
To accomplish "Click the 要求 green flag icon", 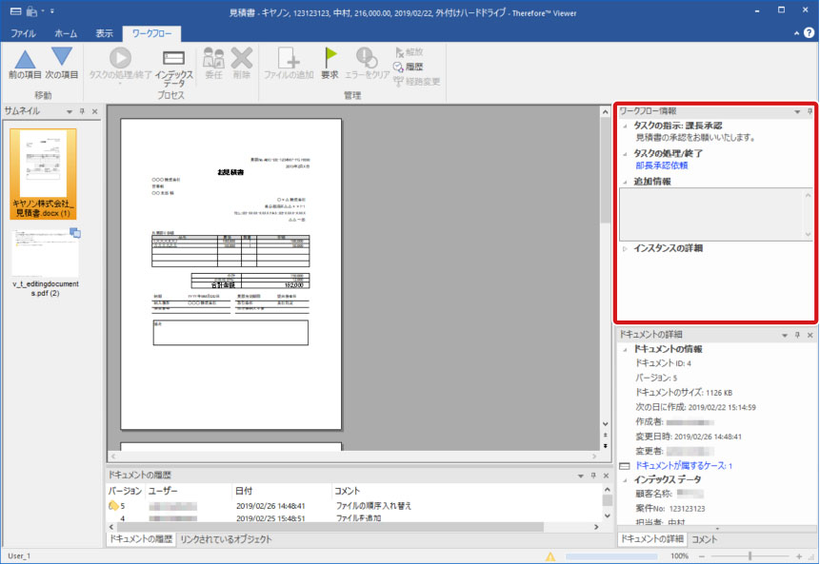I will click(x=330, y=59).
